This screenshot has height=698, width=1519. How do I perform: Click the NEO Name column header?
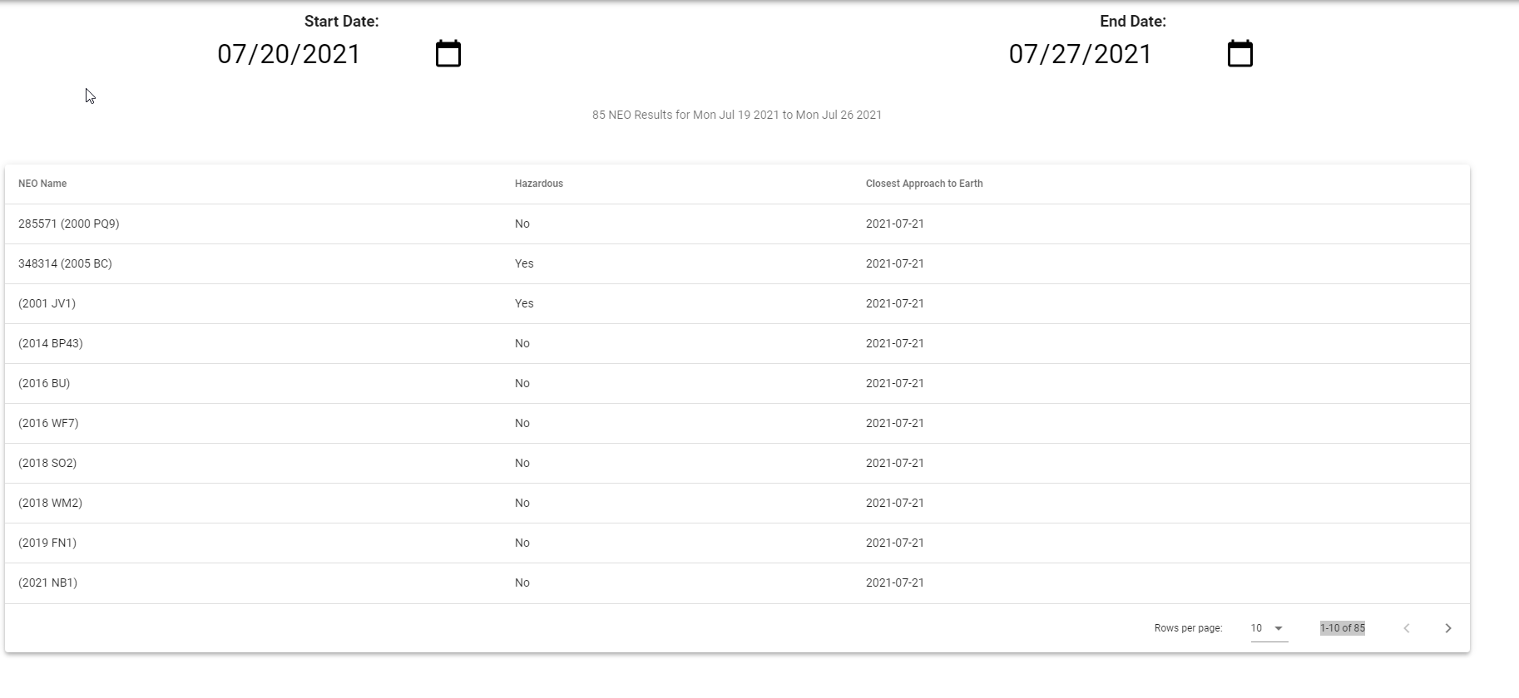[42, 184]
